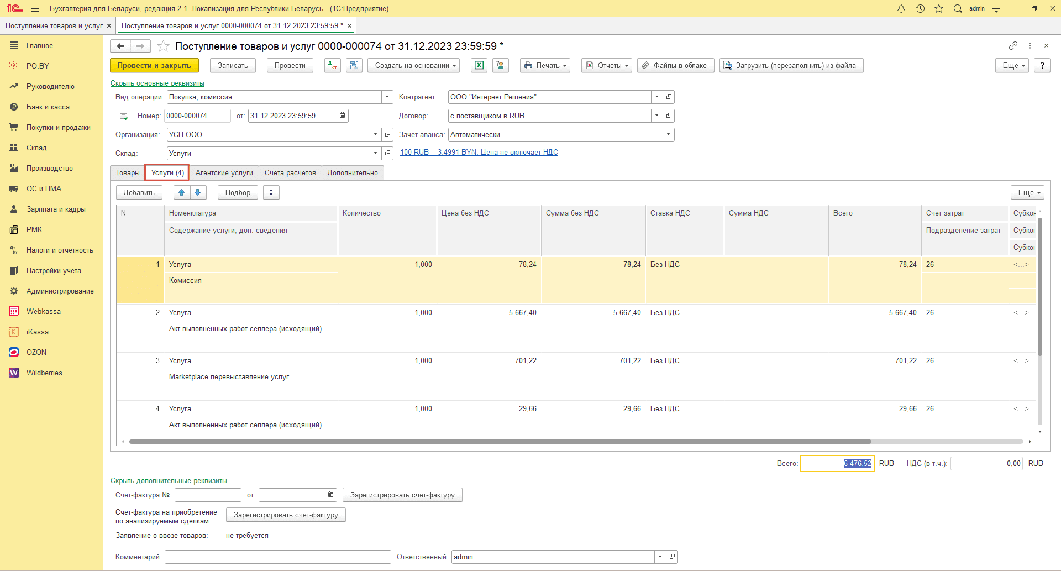
Task: Click the Комментарий input field
Action: point(278,557)
